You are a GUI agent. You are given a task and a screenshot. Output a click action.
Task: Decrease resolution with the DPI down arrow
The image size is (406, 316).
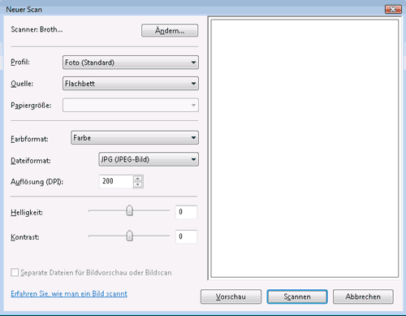tap(138, 184)
